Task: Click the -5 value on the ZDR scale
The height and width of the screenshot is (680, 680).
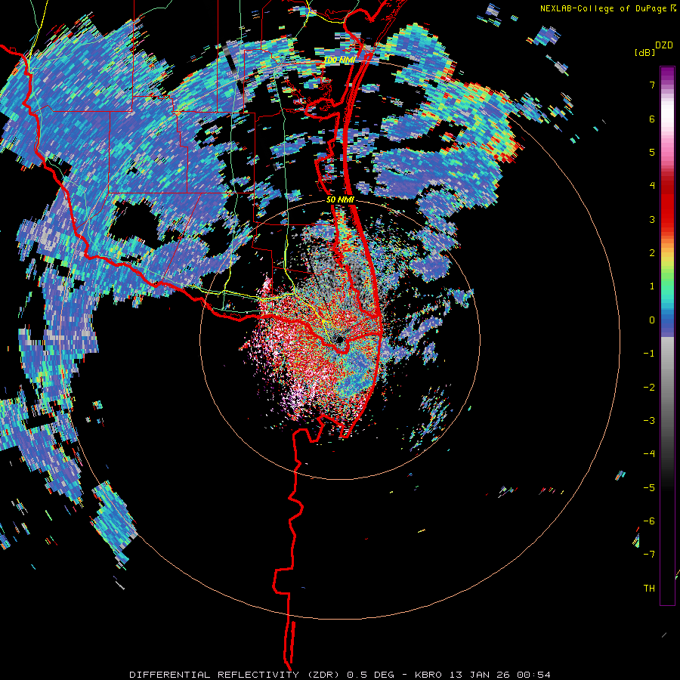Action: point(649,487)
